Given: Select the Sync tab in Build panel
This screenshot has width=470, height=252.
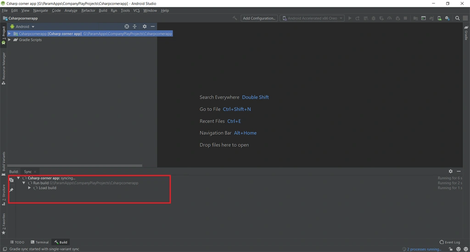Looking at the screenshot, I should (x=28, y=172).
